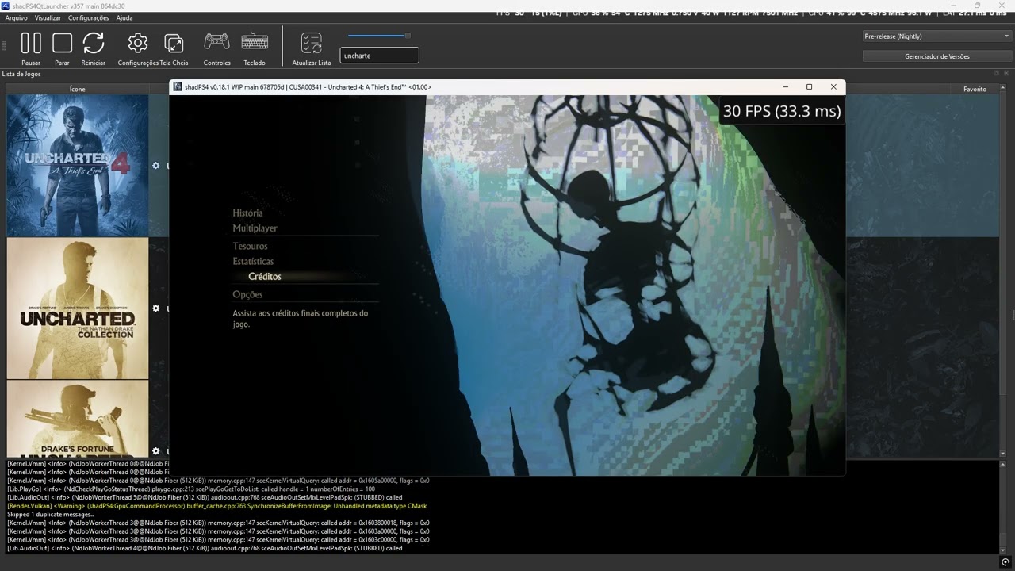Sort by the Ícone column header
This screenshot has width=1015, height=571.
click(78, 89)
